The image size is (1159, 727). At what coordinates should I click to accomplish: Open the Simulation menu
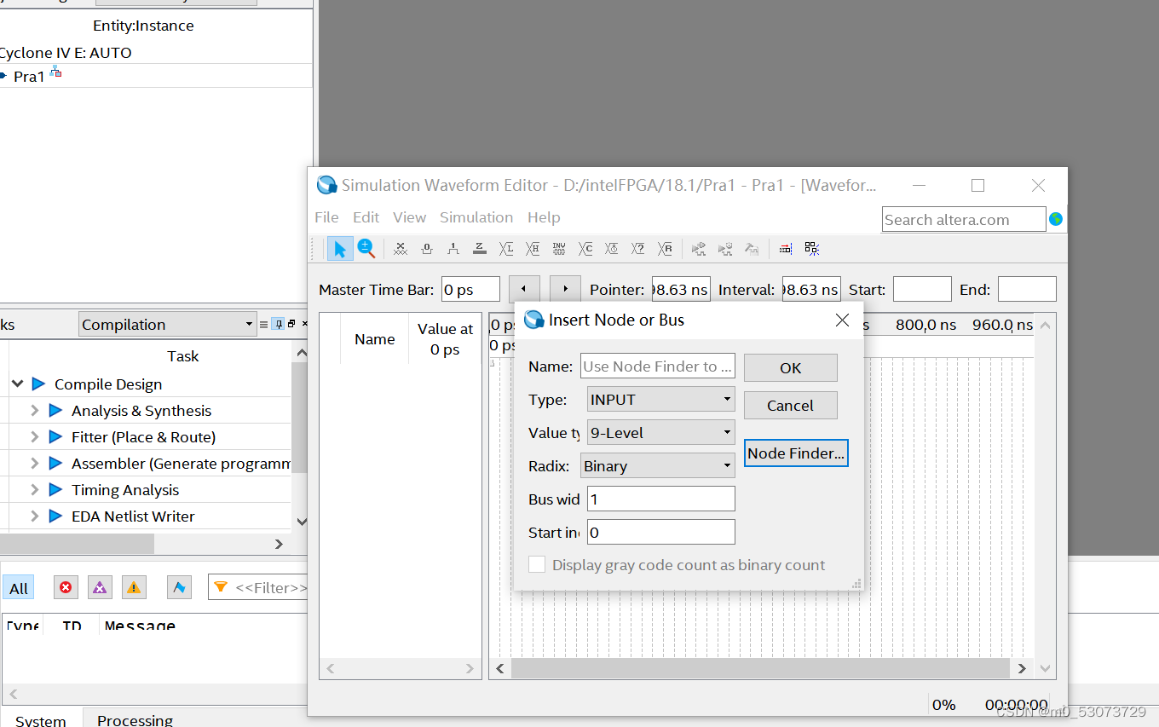coord(476,217)
